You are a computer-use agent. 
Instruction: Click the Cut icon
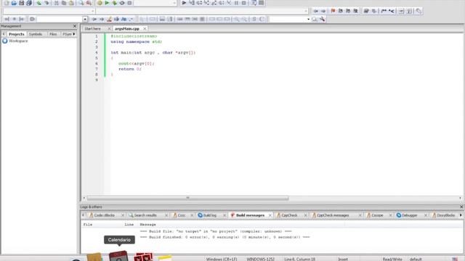(57, 3)
